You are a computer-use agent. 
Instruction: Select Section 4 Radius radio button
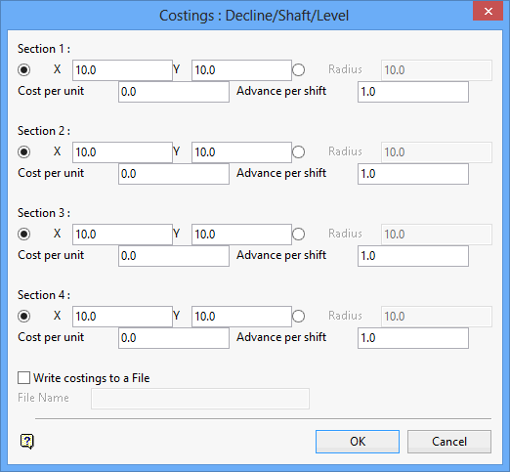tap(298, 316)
